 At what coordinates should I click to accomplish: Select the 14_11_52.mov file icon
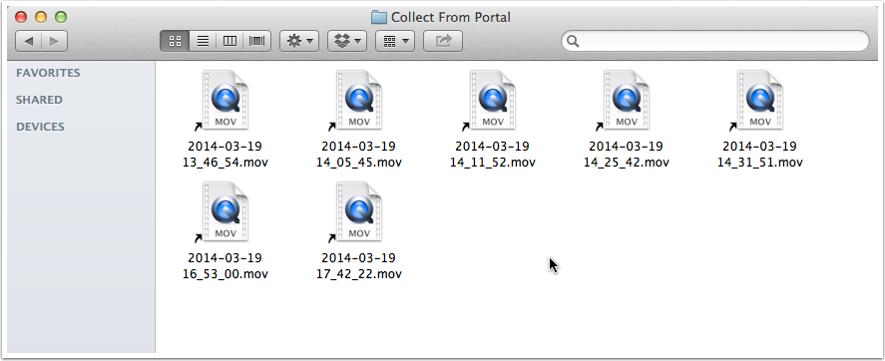tap(492, 101)
